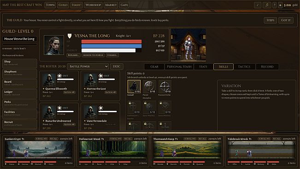
Task: Select Quenna Ellsworth's hooded portrait
Action: point(49,80)
